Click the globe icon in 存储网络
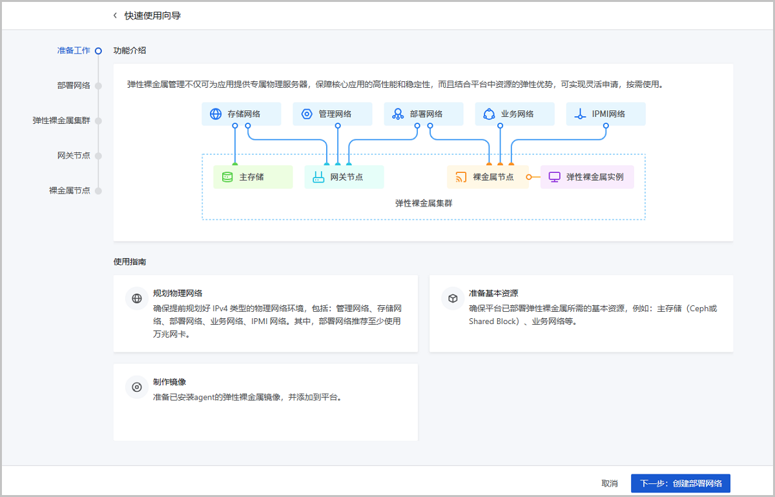775x497 pixels. pyautogui.click(x=216, y=114)
